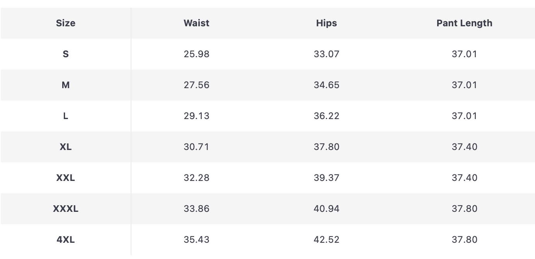This screenshot has width=535, height=259.
Task: Click waist value 29.13 for size L
Action: click(196, 116)
